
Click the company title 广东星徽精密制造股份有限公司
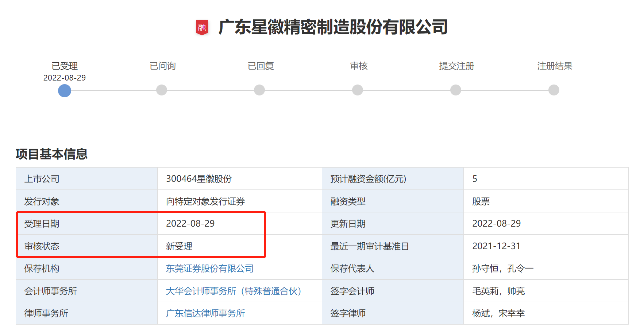tap(333, 27)
